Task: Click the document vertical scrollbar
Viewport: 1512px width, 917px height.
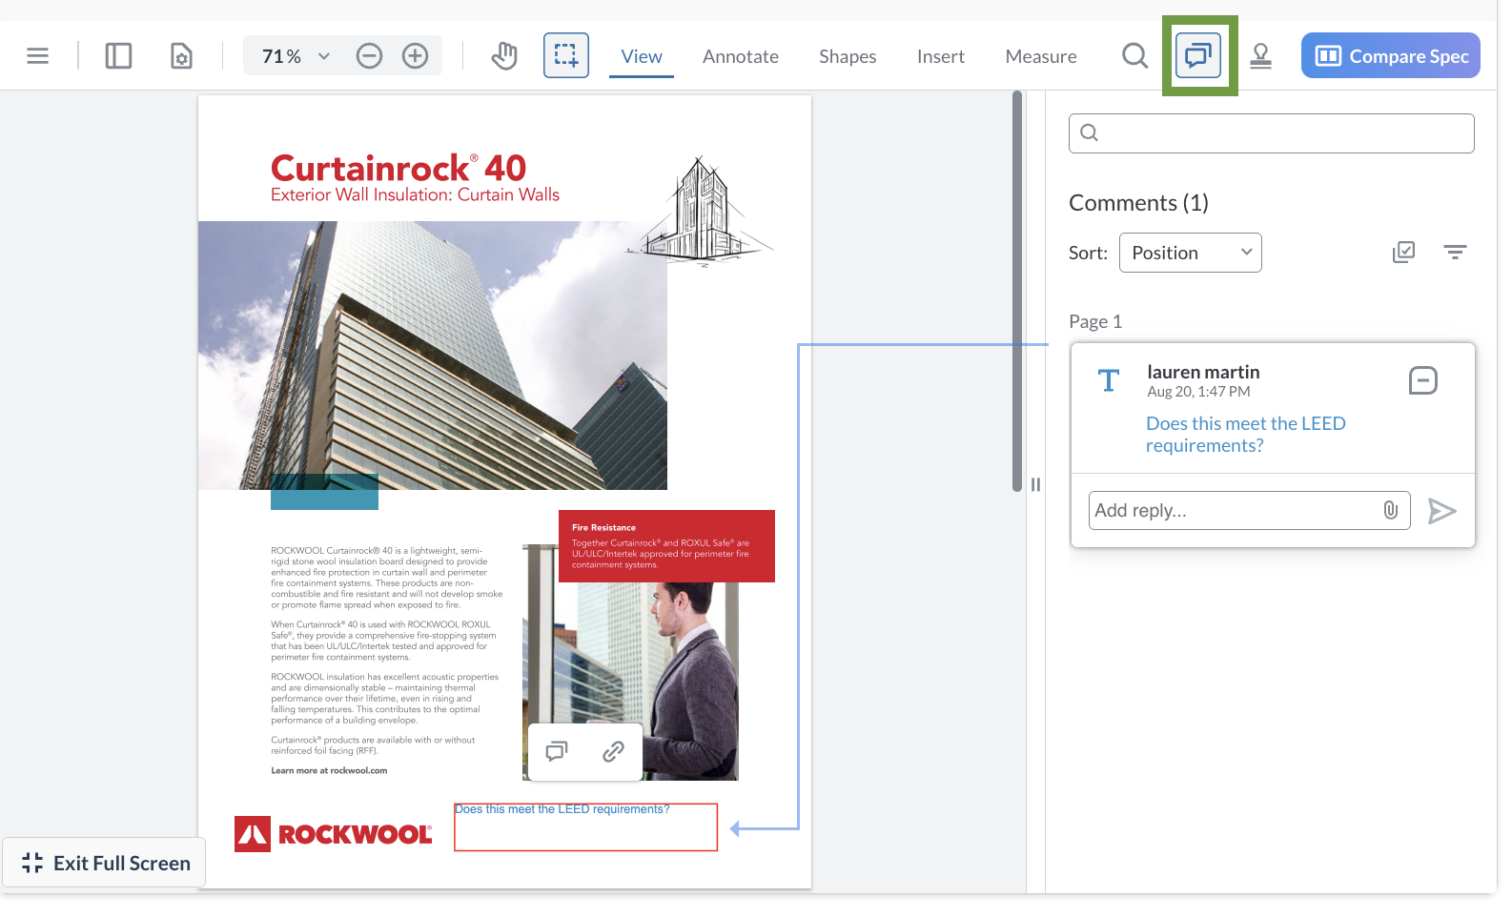Action: coord(1017,292)
